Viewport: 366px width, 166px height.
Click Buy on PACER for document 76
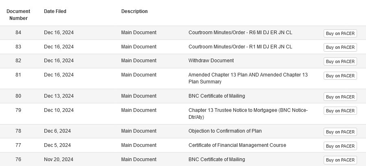pyautogui.click(x=340, y=160)
